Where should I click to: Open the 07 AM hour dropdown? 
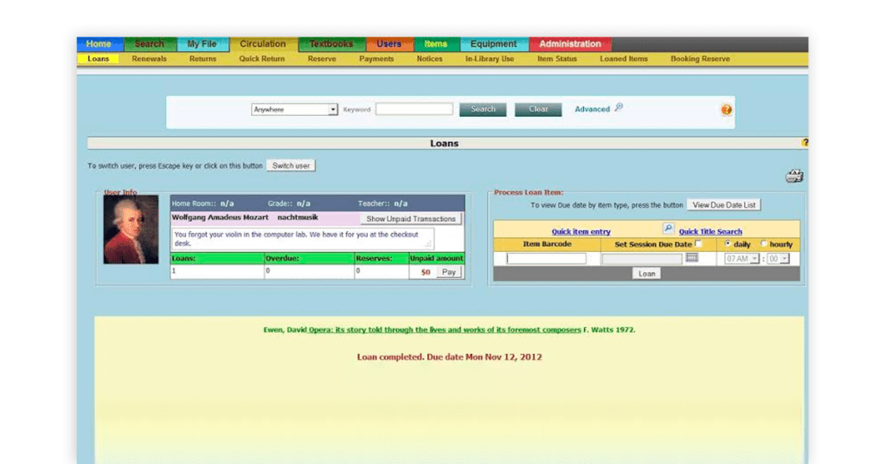click(x=742, y=258)
